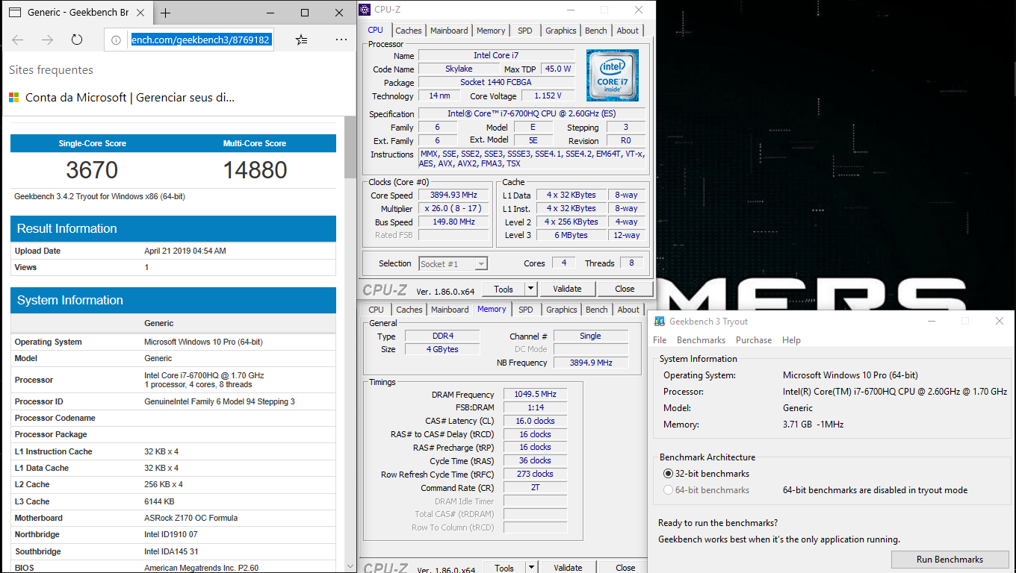
Task: Click the Microsoft logo favicon shortcut
Action: 14,97
